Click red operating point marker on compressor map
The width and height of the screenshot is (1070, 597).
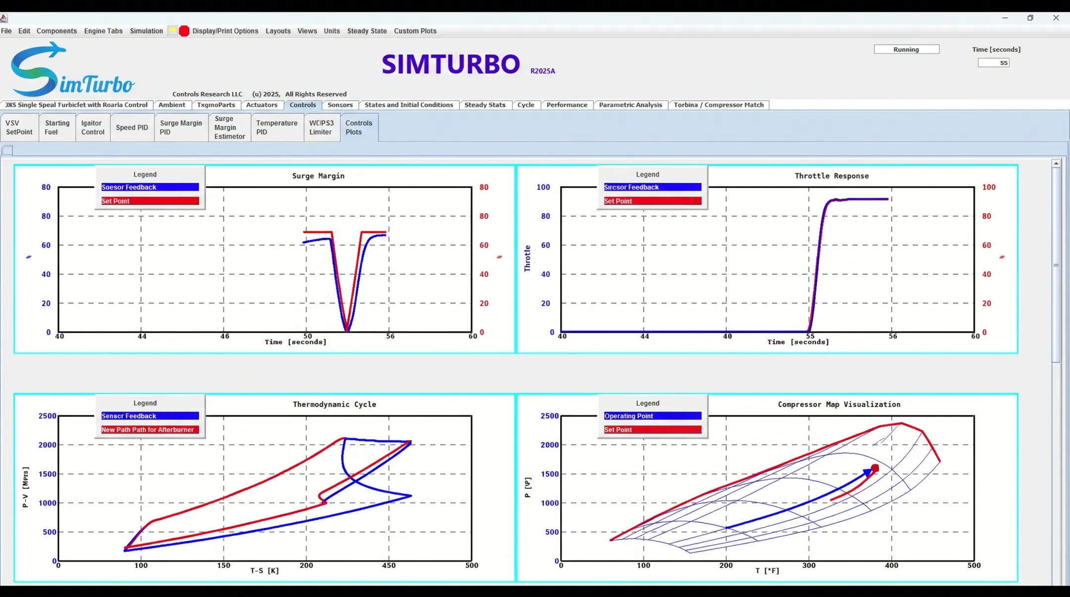(x=875, y=468)
